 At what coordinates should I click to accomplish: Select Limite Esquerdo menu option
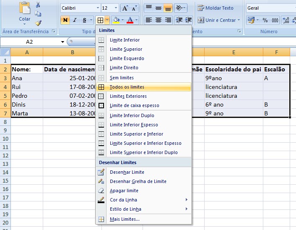[143, 58]
